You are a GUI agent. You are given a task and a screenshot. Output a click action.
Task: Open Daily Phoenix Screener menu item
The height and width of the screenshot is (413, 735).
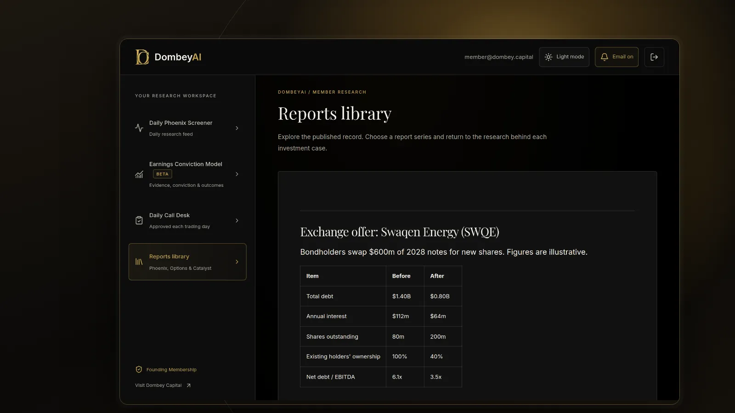click(x=187, y=128)
